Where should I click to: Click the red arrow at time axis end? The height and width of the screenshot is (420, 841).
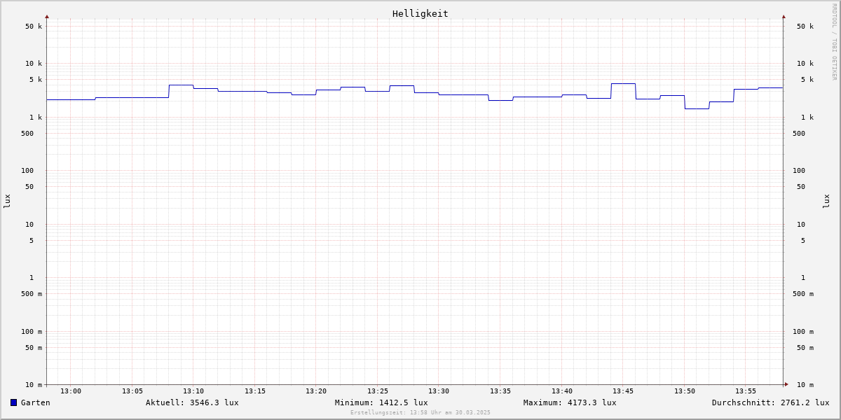(x=786, y=384)
